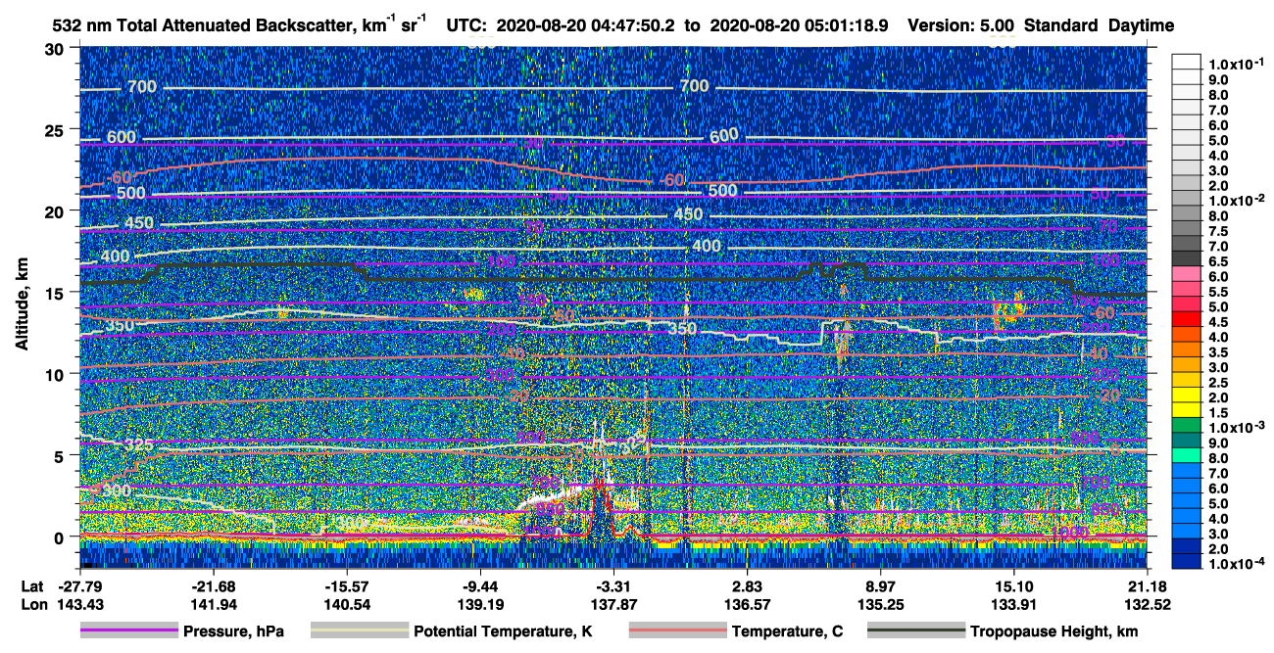Click the 10 altitude tick label
Screen dimensions: 1274x653
tap(56, 374)
